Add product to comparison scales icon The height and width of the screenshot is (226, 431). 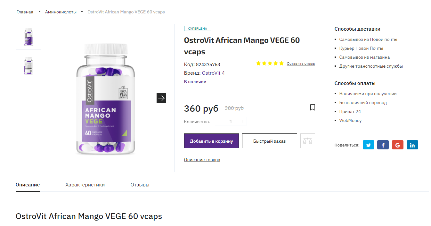click(308, 141)
